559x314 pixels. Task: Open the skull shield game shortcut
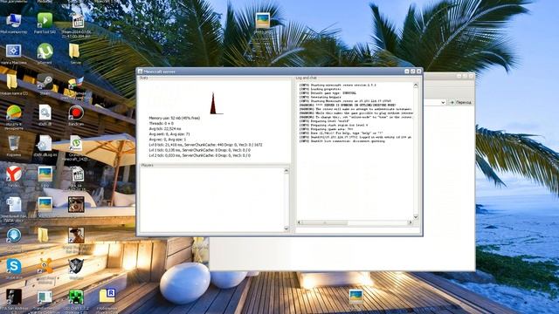[x=76, y=266]
